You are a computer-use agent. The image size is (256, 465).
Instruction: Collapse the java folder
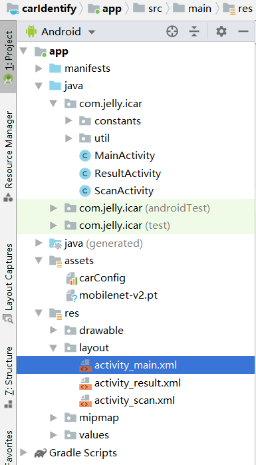click(x=39, y=86)
